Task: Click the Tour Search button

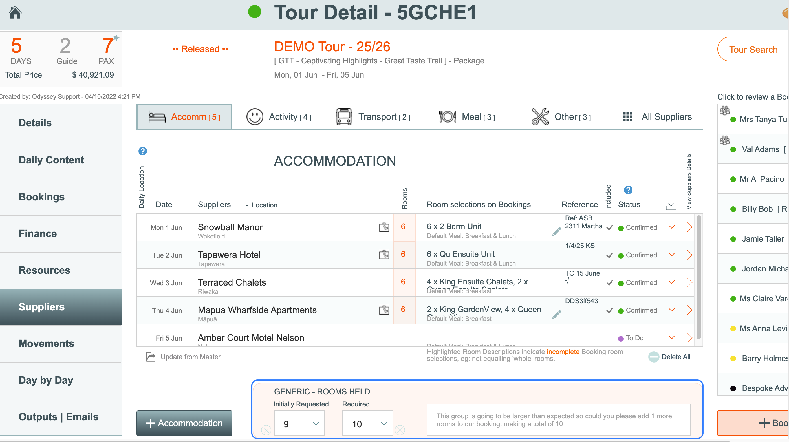Action: pyautogui.click(x=753, y=49)
